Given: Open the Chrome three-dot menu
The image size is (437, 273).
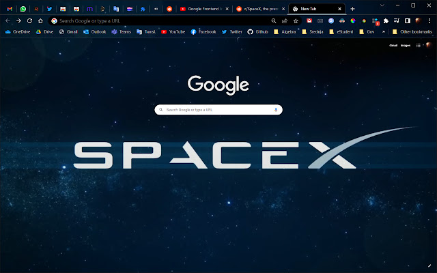Looking at the screenshot, I should click(429, 21).
